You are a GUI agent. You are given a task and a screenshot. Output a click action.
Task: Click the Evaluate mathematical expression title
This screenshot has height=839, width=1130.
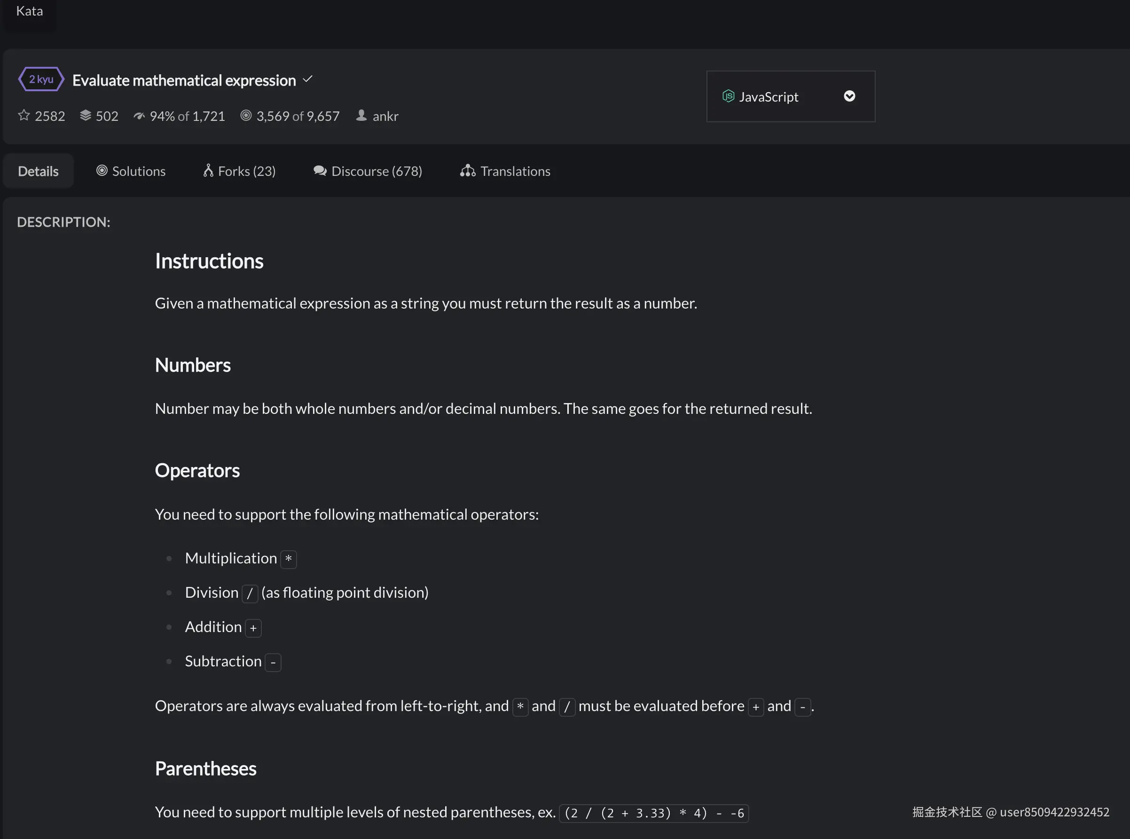(x=184, y=80)
